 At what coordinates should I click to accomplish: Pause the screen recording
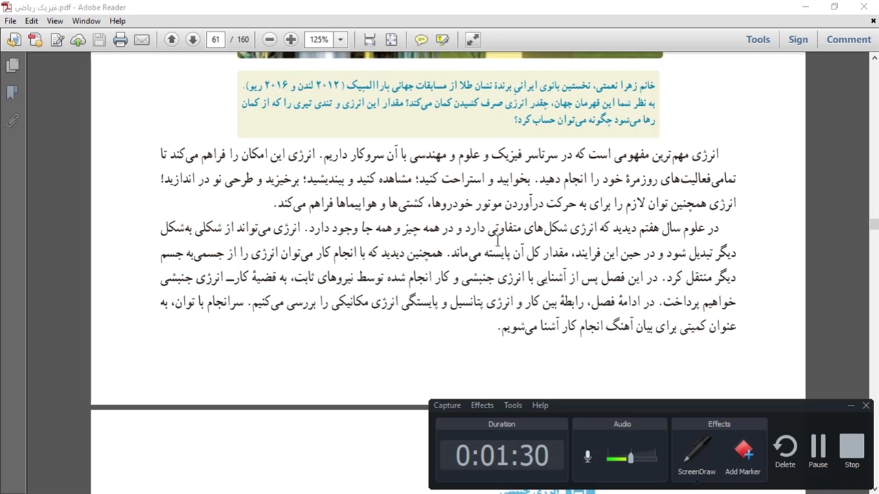(x=818, y=451)
